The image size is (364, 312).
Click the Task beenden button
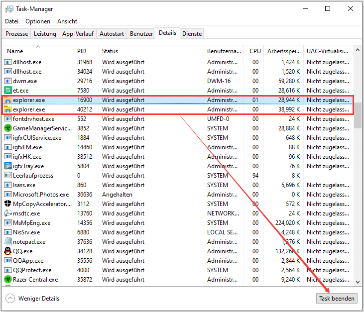(337, 298)
